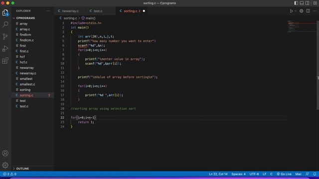Viewport: 319px width, 179px height.
Task: Open editor More Actions ellipsis
Action: tap(315, 11)
